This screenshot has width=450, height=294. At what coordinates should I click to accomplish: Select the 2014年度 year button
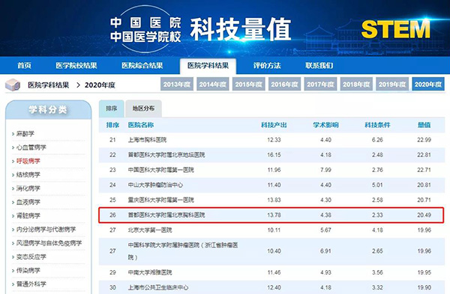pos(213,84)
